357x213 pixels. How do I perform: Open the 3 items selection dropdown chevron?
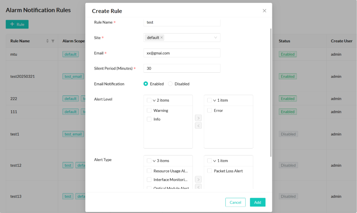coord(154,161)
